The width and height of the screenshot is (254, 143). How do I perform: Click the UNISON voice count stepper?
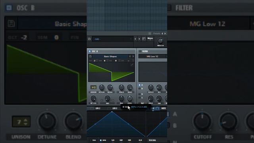93,87
